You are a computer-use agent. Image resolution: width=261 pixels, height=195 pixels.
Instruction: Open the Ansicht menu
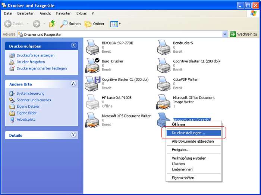pyautogui.click(x=45, y=13)
